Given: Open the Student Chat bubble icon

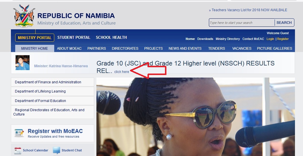Looking at the screenshot, I should (x=57, y=150).
